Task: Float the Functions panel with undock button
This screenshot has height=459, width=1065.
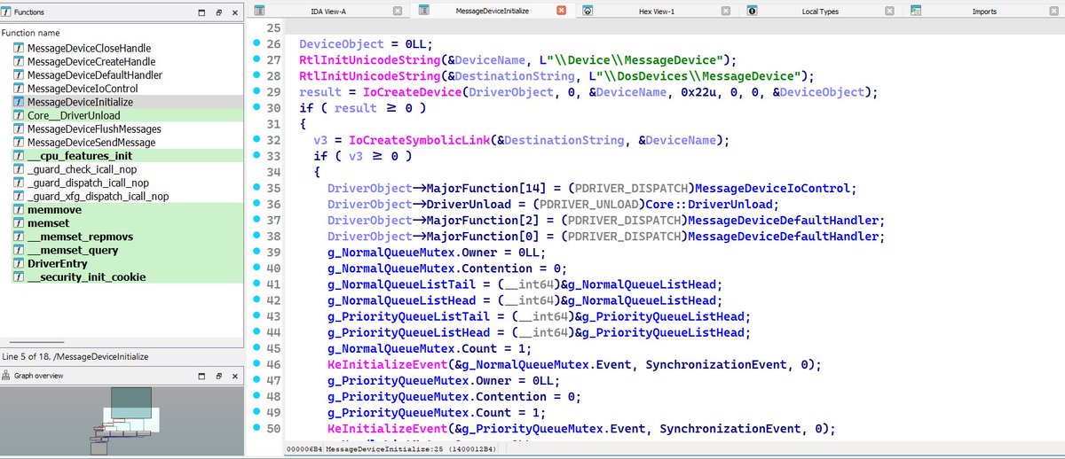Action: point(220,13)
